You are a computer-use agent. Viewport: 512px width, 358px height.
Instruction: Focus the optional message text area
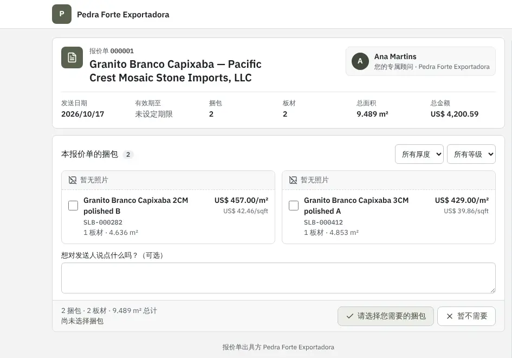click(x=278, y=278)
